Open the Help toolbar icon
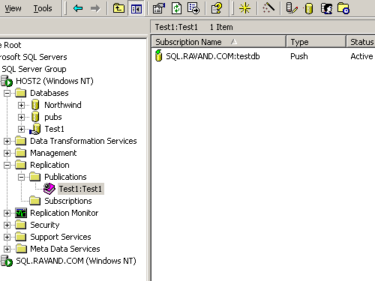This screenshot has height=281, width=375. coord(217,8)
